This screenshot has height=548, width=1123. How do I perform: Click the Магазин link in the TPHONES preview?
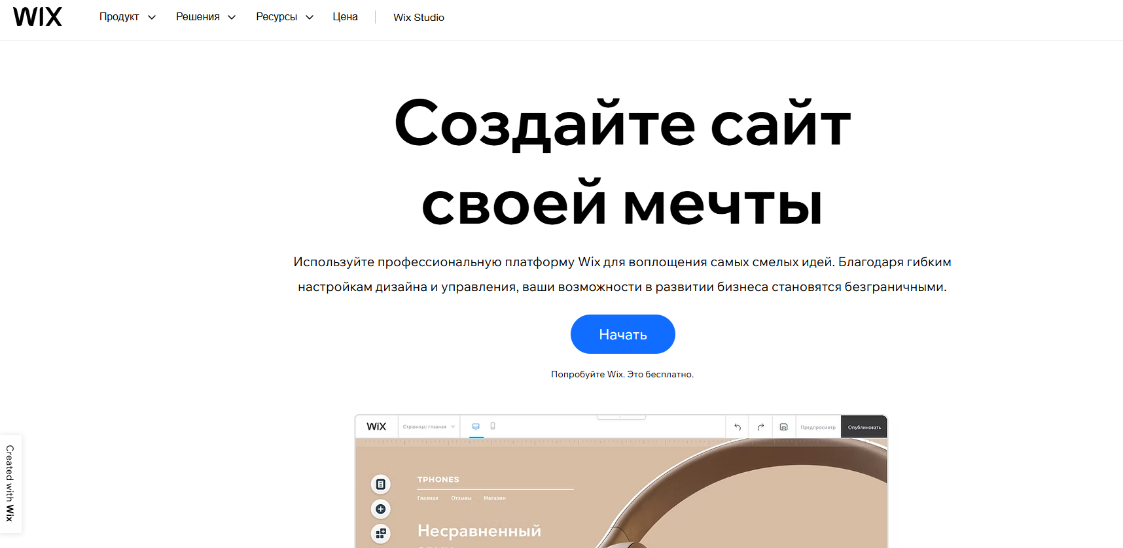tap(495, 498)
